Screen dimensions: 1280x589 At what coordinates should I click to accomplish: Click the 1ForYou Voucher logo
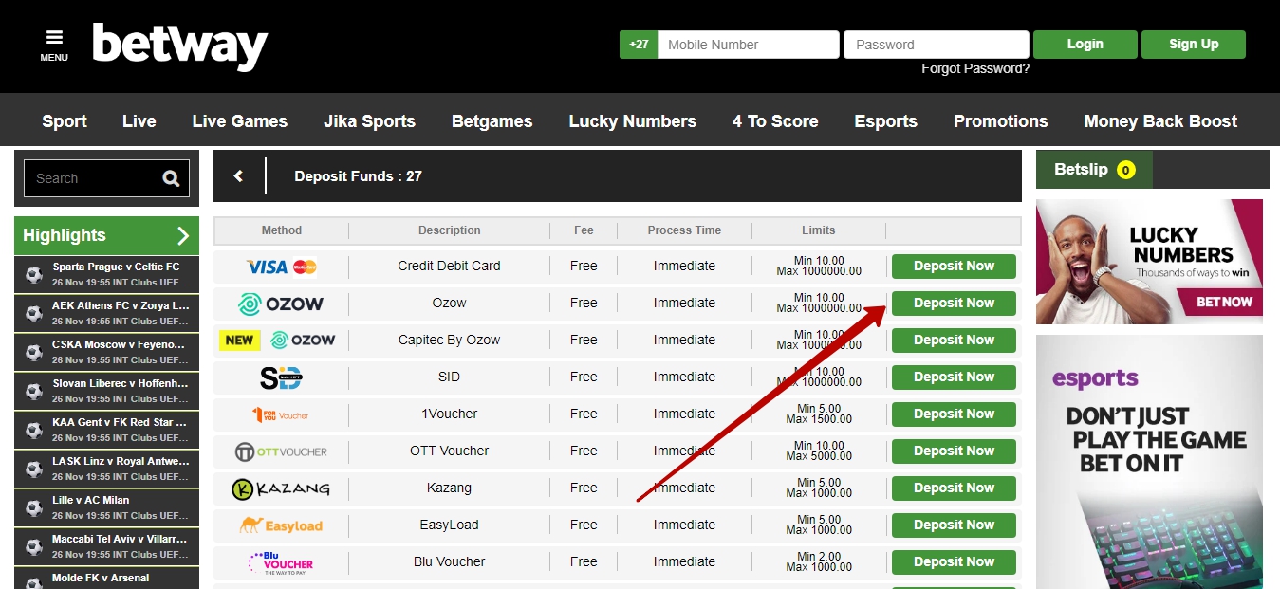[281, 414]
